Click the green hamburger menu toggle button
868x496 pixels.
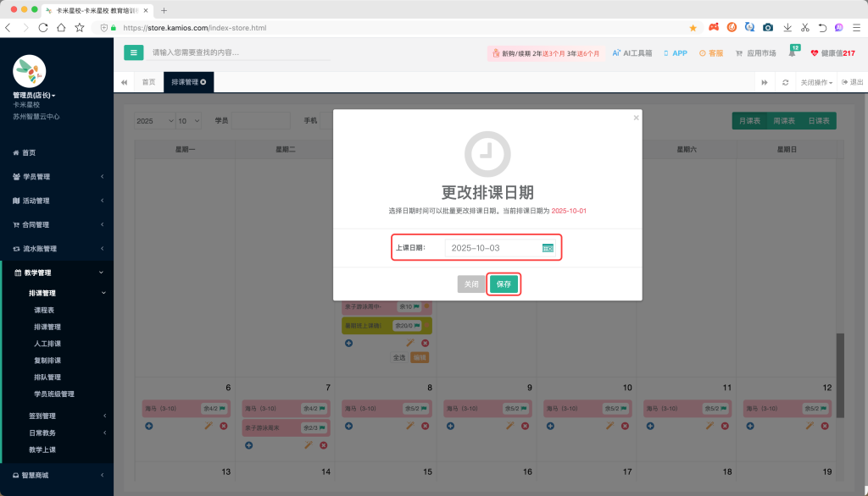click(x=133, y=52)
